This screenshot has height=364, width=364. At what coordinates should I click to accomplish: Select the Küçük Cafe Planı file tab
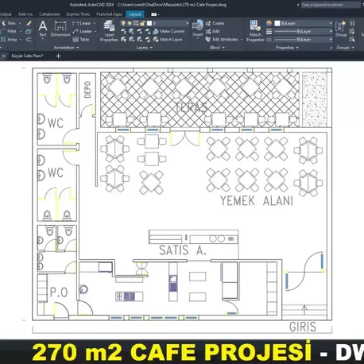pos(27,56)
